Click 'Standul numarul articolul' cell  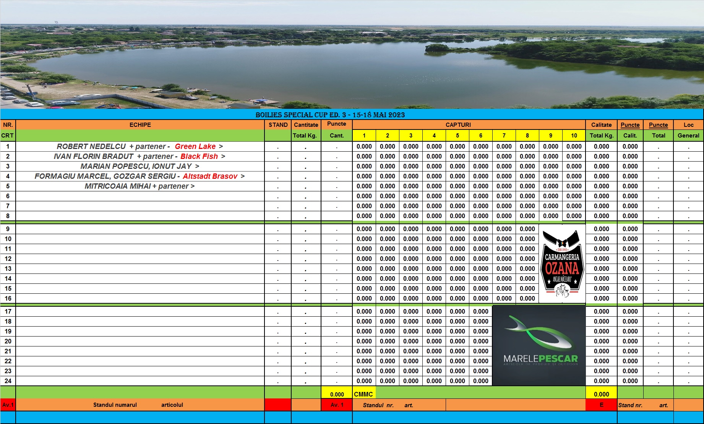(140, 405)
